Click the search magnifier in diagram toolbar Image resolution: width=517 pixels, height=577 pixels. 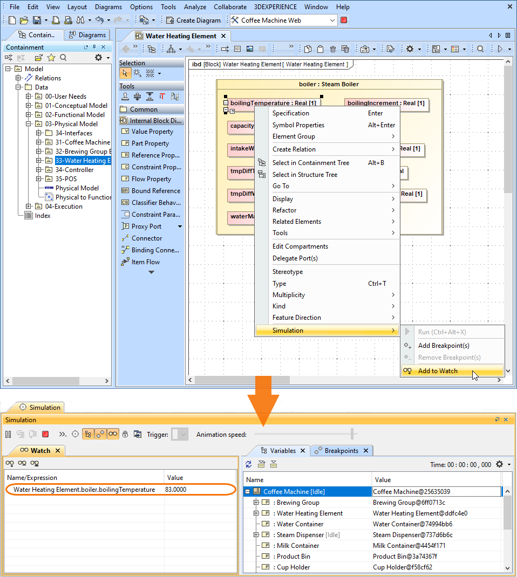(480, 49)
